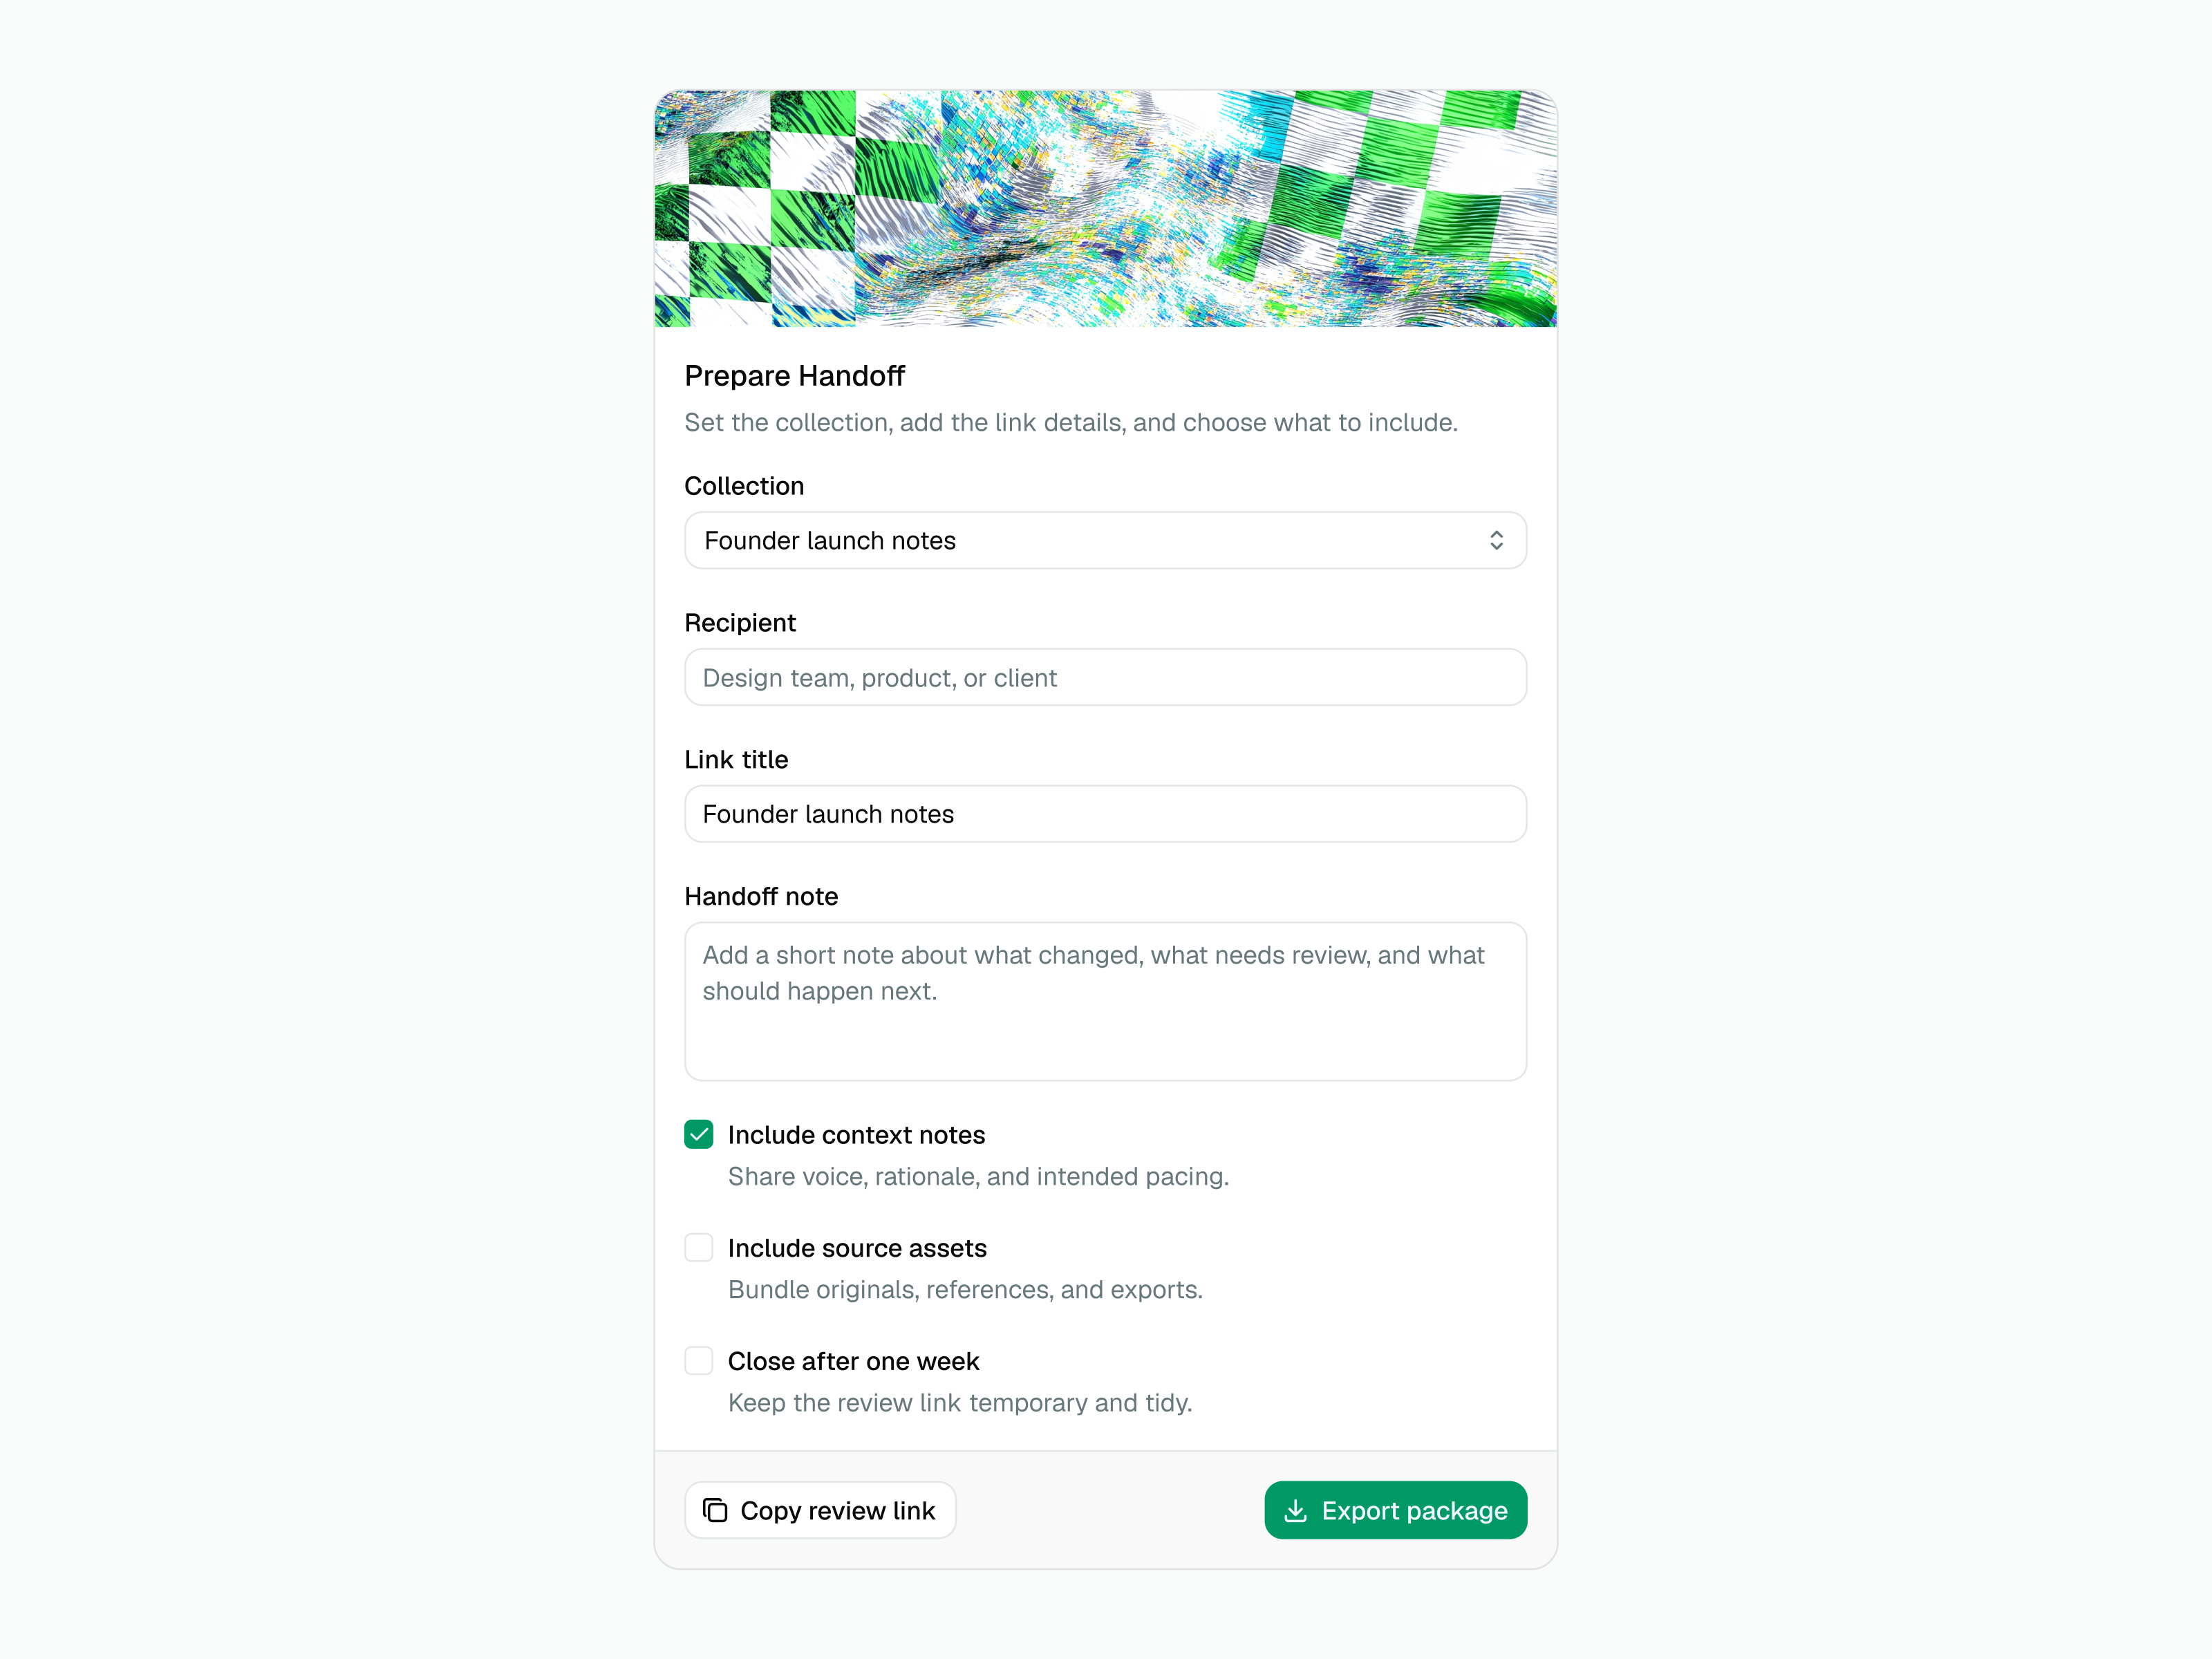Viewport: 2212px width, 1659px height.
Task: Uncheck Include context notes checkbox
Action: [x=699, y=1134]
